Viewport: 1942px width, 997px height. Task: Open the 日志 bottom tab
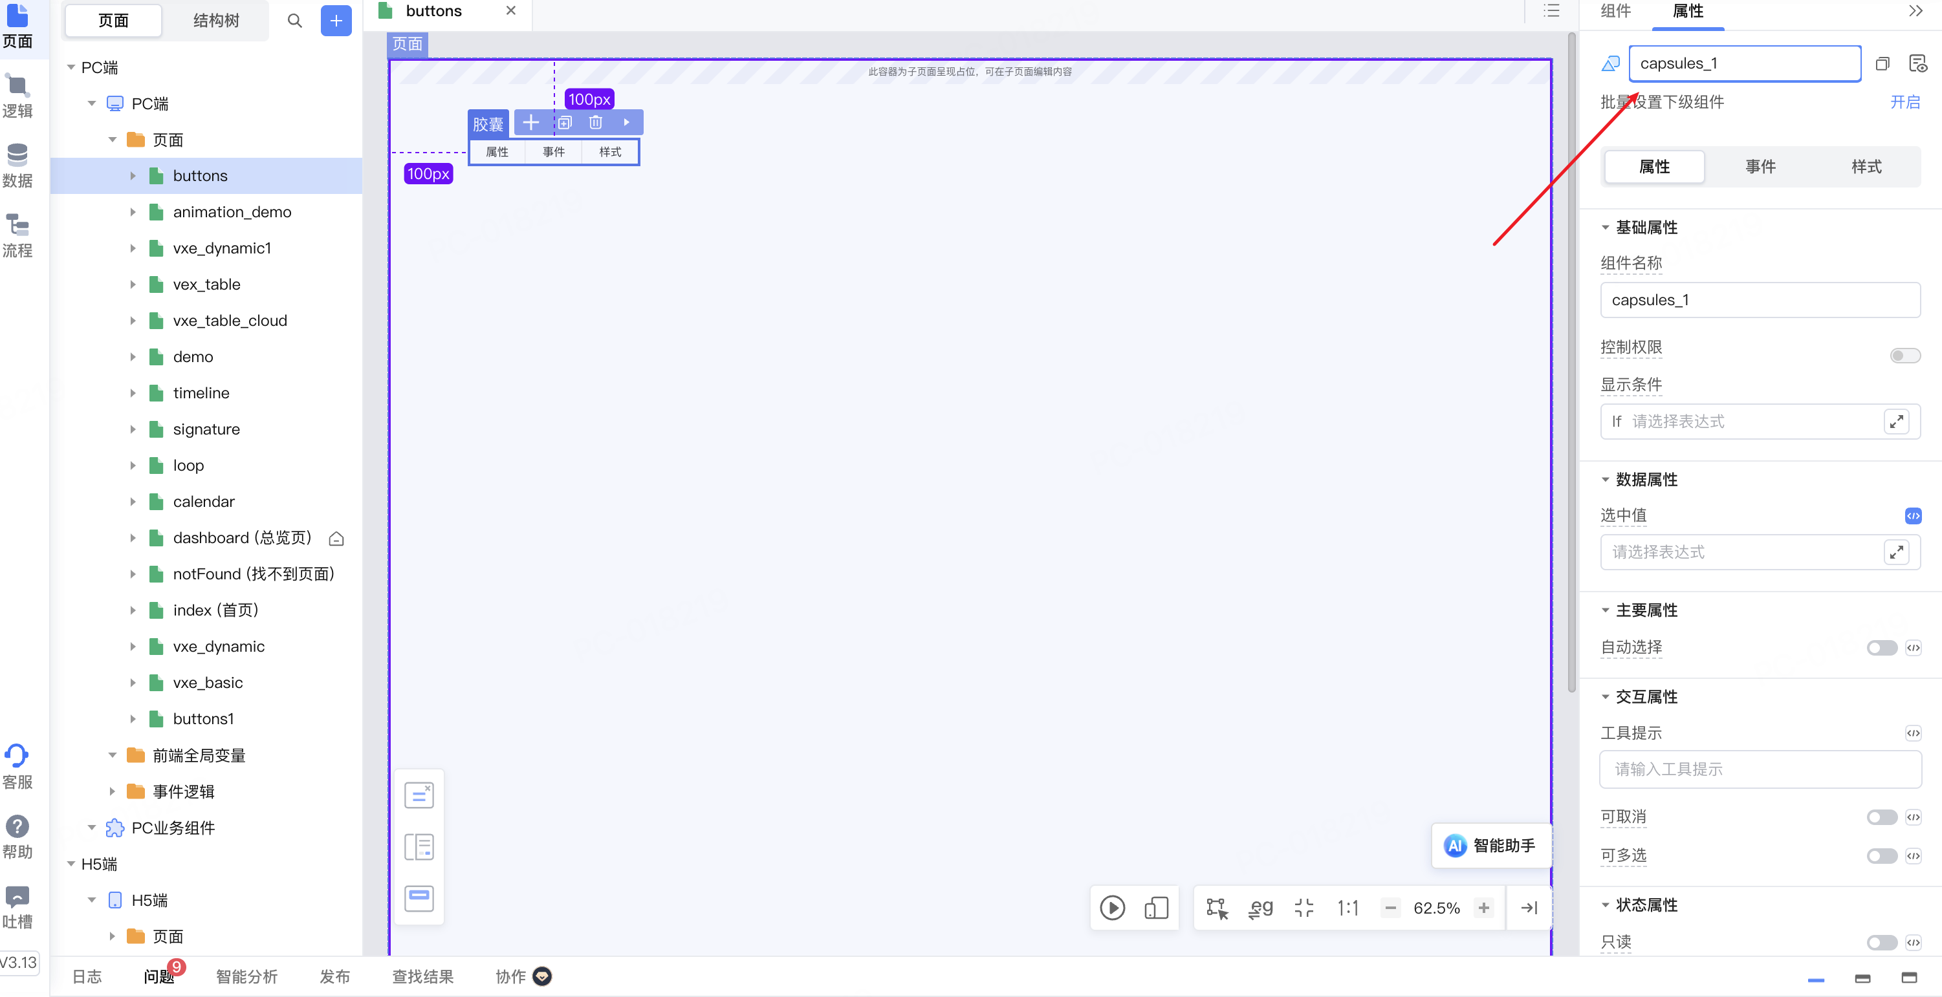click(x=87, y=978)
